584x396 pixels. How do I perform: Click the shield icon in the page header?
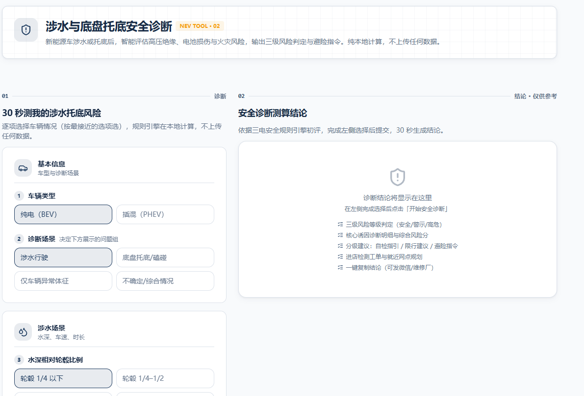(x=25, y=30)
